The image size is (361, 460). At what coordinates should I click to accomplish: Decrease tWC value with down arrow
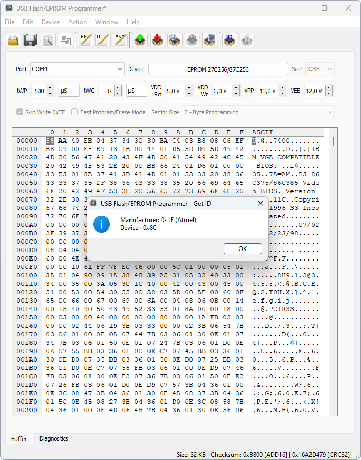coord(118,94)
